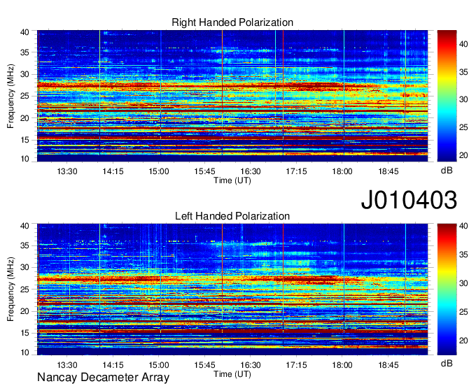The width and height of the screenshot is (476, 386).
Task: Click the 18:45 tick on the bottom time axis
Action: [388, 365]
